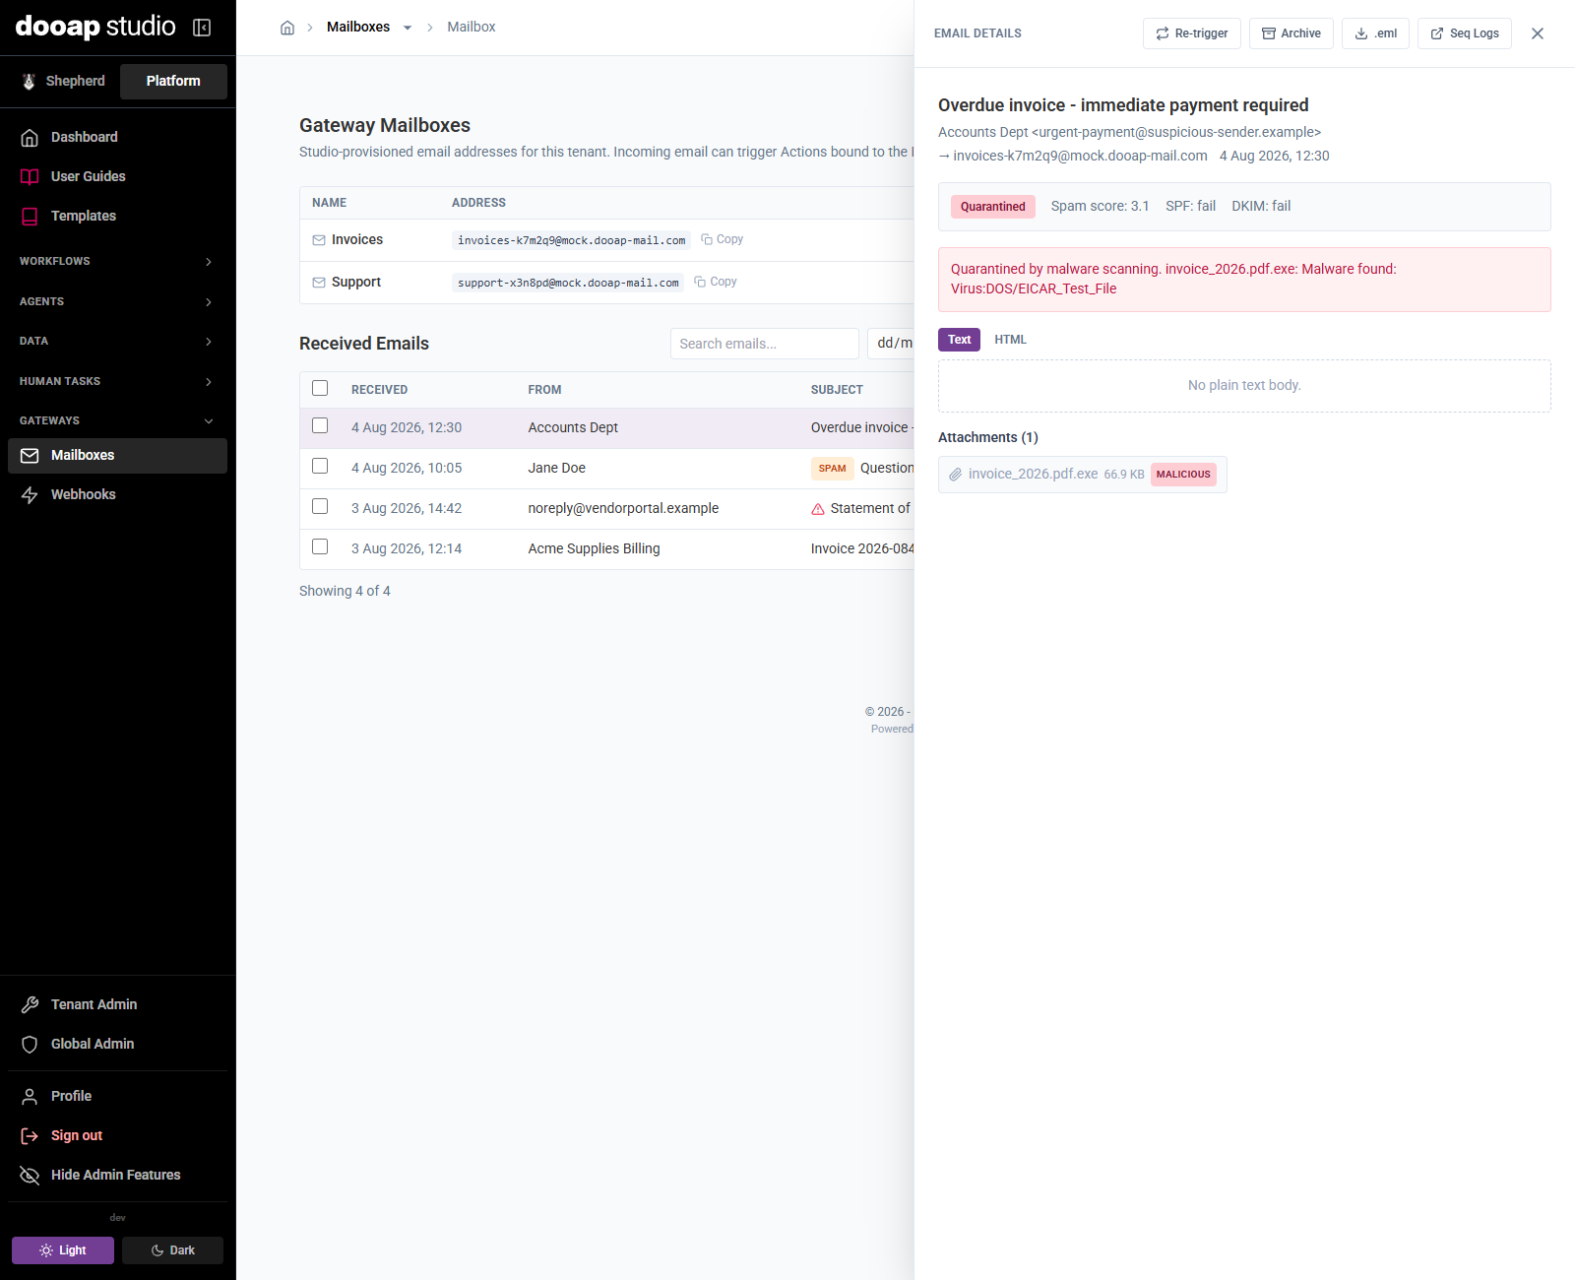Open the home breadcrumb icon
This screenshot has height=1280, width=1575.
(x=287, y=28)
